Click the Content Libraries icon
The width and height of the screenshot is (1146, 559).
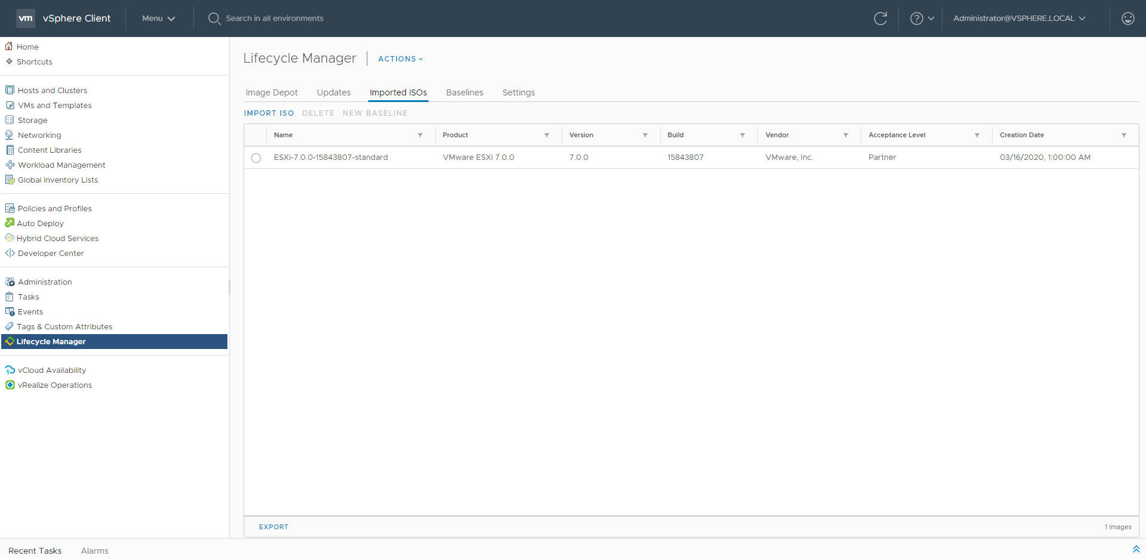point(10,150)
